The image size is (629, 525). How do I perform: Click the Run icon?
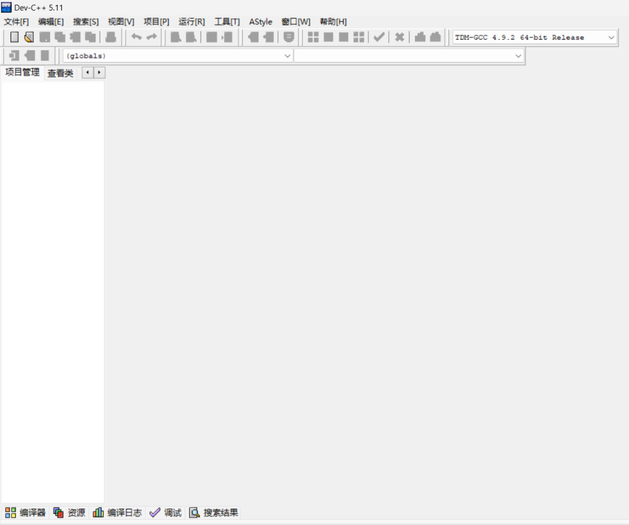(328, 37)
